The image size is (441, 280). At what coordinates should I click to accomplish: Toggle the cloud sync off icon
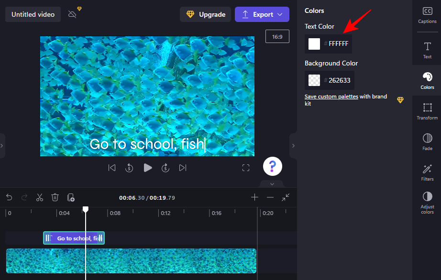pyautogui.click(x=72, y=14)
